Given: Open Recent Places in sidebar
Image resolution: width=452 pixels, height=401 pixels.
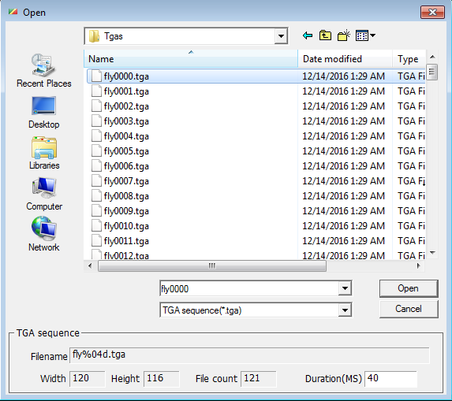Looking at the screenshot, I should (x=44, y=71).
